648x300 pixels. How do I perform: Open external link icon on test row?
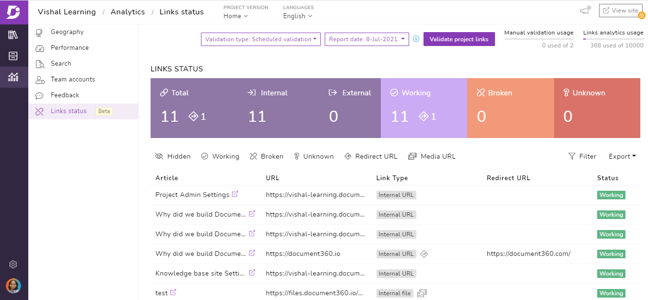pyautogui.click(x=173, y=292)
